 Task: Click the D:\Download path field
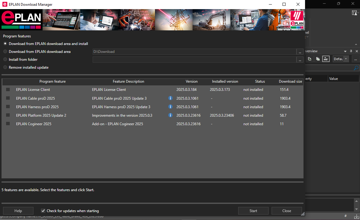194,52
